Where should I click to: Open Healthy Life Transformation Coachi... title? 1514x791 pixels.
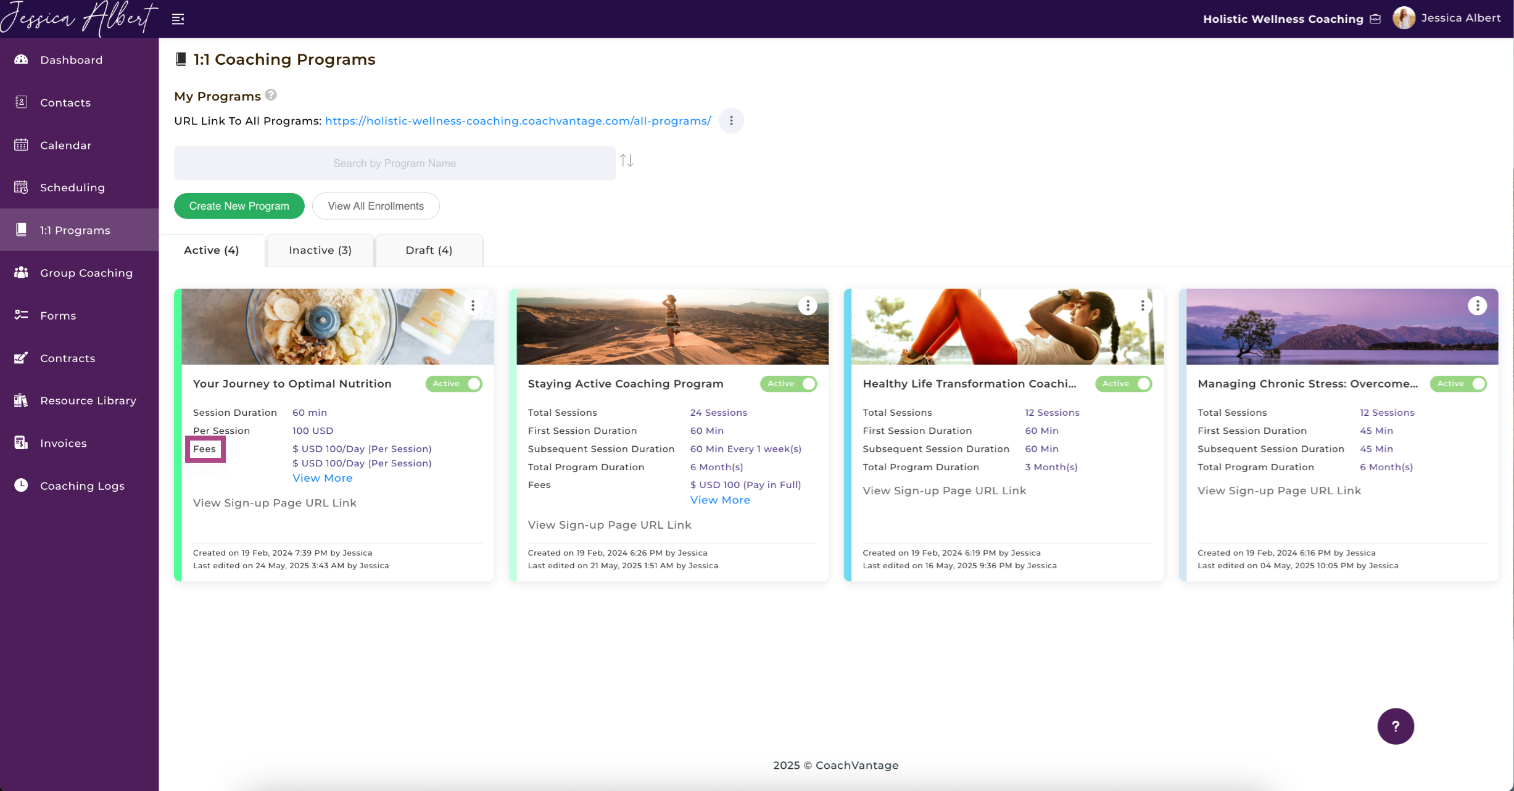click(969, 384)
